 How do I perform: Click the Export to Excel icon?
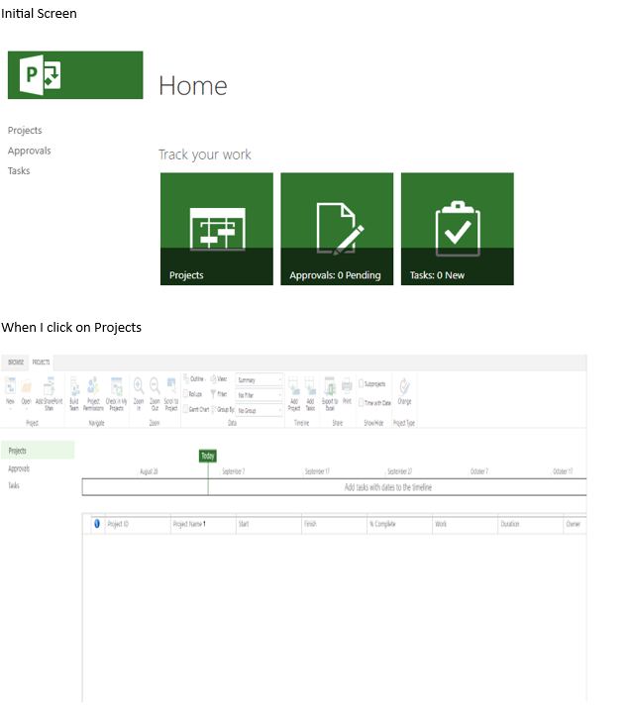pos(330,393)
